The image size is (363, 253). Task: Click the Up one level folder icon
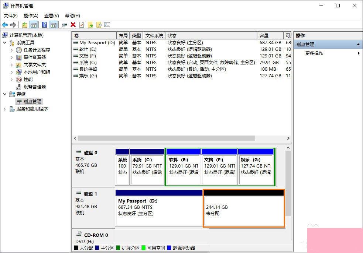tap(24, 25)
